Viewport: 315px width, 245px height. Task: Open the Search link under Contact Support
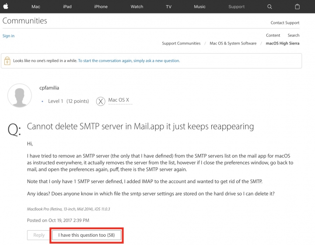tap(294, 35)
